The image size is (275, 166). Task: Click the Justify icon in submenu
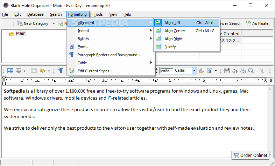point(158,47)
